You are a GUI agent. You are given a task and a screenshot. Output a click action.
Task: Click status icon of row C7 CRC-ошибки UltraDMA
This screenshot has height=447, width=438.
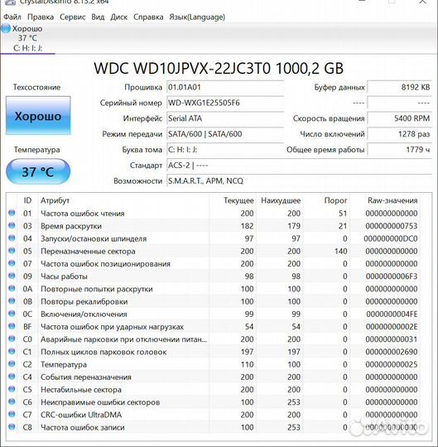click(x=12, y=414)
